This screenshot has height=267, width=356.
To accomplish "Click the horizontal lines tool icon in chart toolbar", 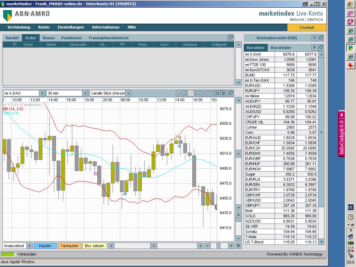I will (x=185, y=93).
